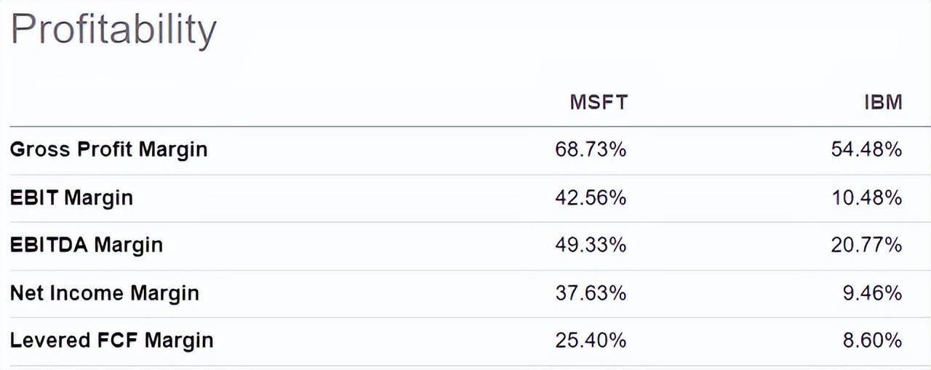Viewport: 931px width, 370px height.
Task: Click MSFT EBITDA margin value 49.33%
Action: (590, 245)
